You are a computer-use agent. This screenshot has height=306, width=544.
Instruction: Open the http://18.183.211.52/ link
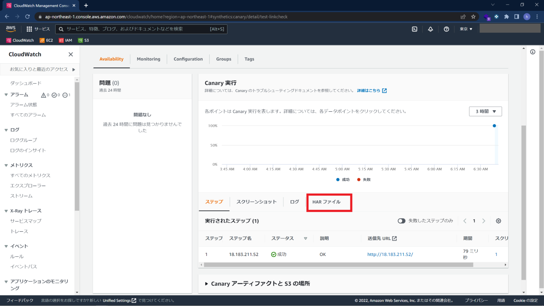pyautogui.click(x=390, y=255)
